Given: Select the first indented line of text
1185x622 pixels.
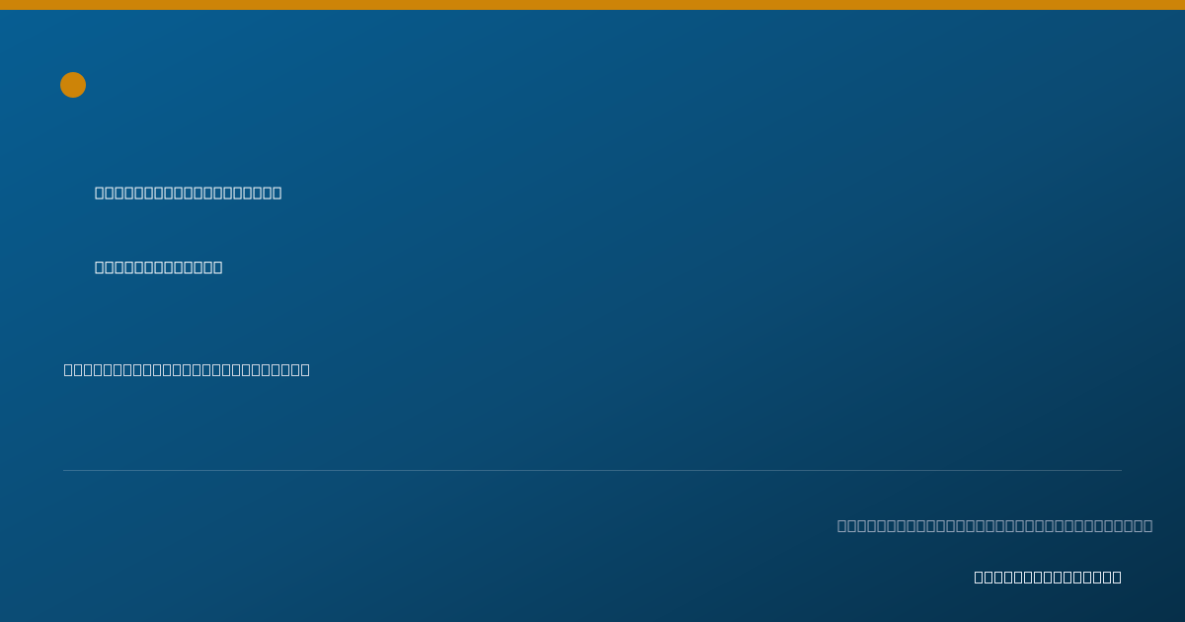Looking at the screenshot, I should pyautogui.click(x=188, y=193).
